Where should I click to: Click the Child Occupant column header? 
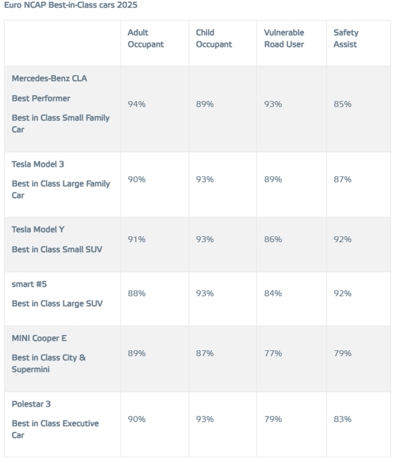point(214,38)
